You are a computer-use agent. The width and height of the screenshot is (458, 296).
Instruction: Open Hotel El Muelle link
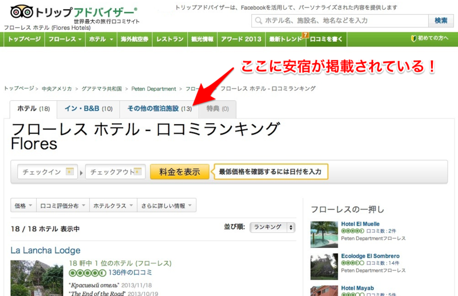[x=360, y=224]
